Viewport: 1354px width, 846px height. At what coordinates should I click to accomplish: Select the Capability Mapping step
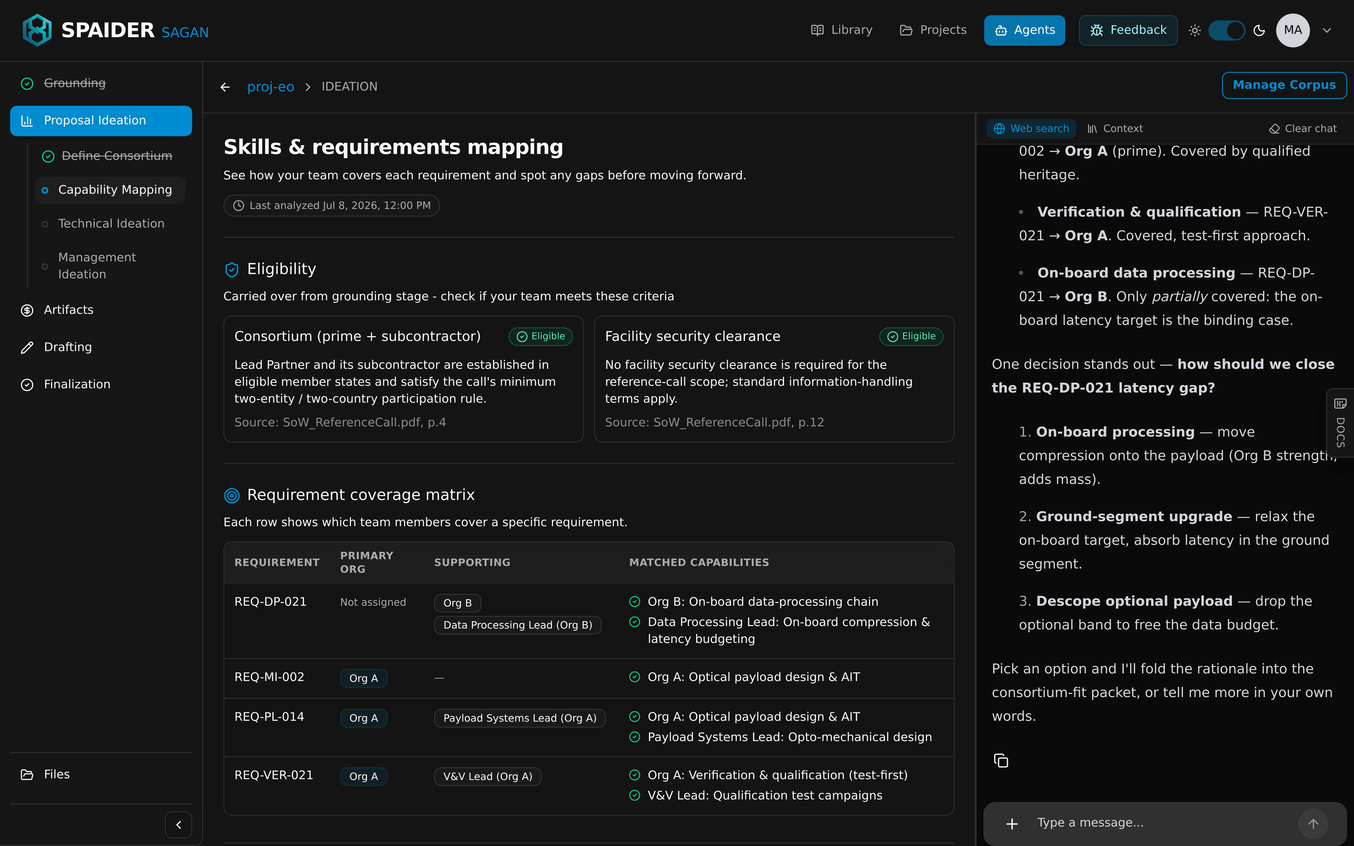(110, 190)
